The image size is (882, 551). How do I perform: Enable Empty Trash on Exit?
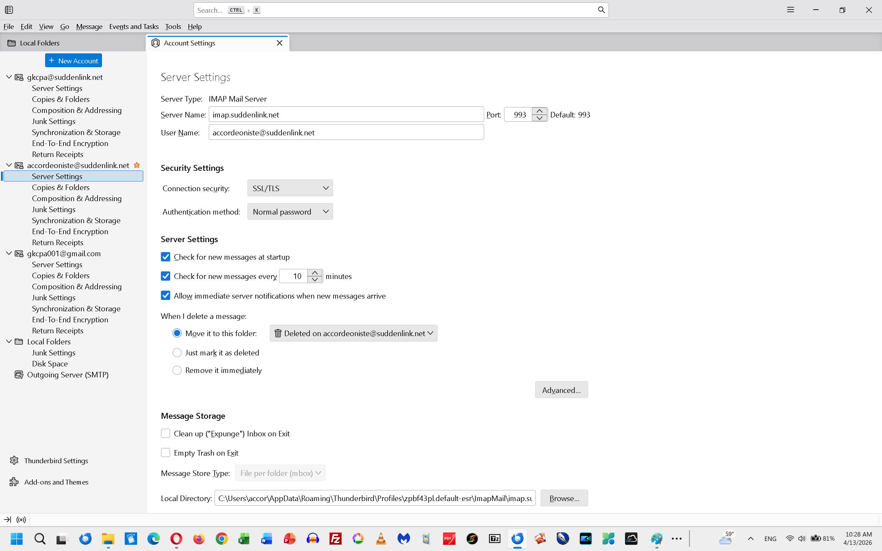tap(165, 453)
